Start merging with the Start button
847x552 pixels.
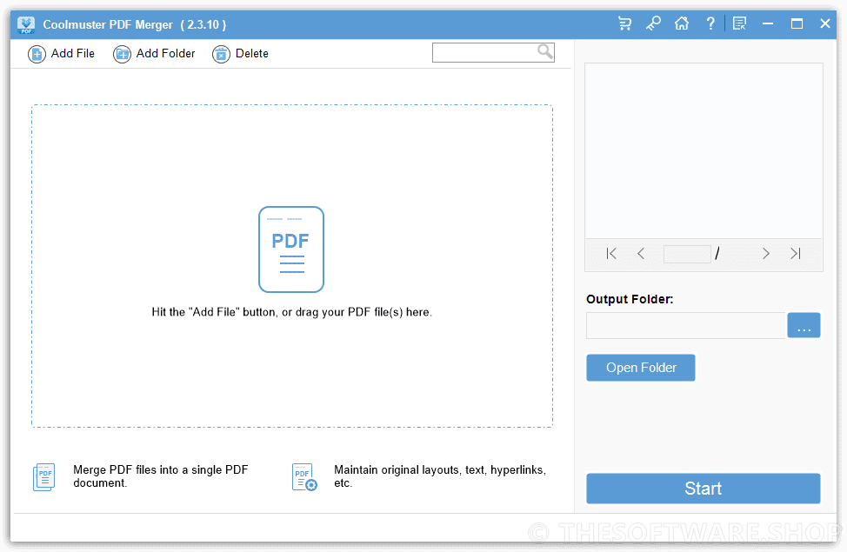[704, 489]
